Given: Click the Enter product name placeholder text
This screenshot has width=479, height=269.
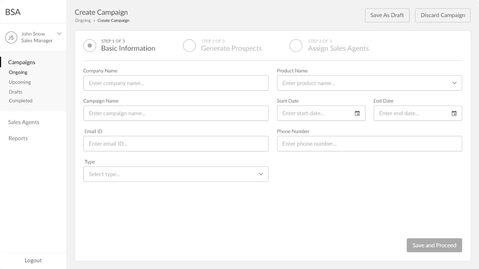Looking at the screenshot, I should pyautogui.click(x=308, y=83).
